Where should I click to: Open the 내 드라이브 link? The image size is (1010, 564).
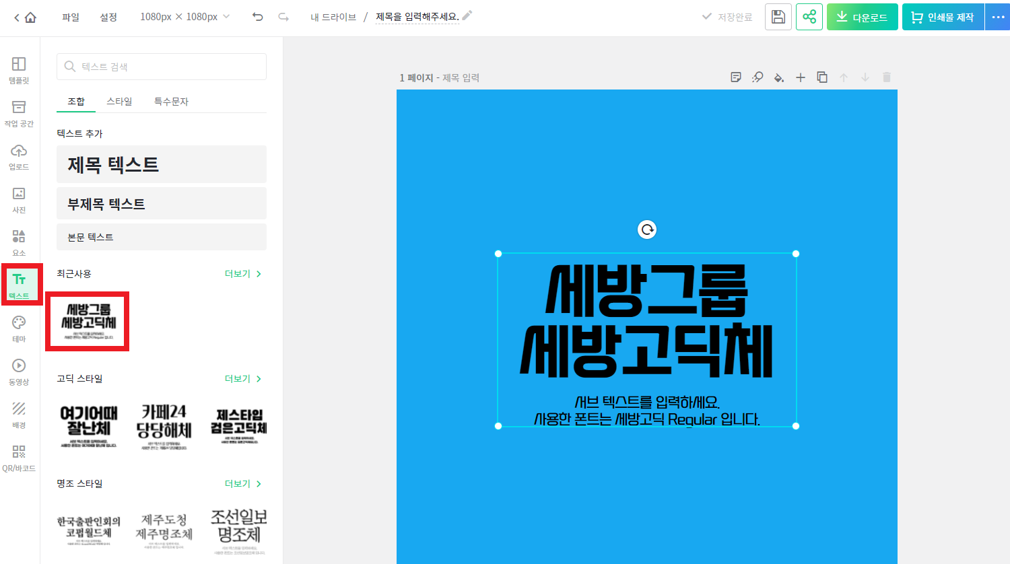[333, 17]
